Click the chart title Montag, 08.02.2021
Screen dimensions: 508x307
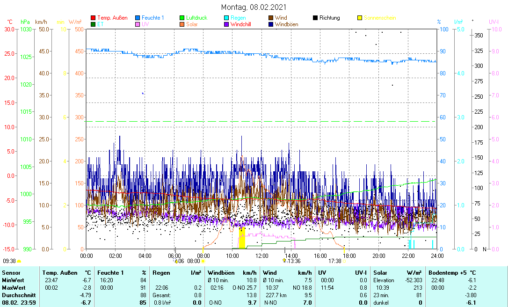[254, 7]
